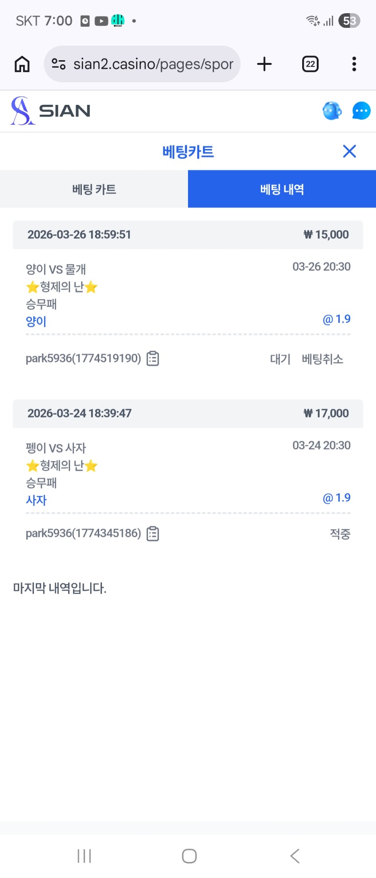The width and height of the screenshot is (376, 878).
Task: Tap the SIAN logo
Action: 50,111
